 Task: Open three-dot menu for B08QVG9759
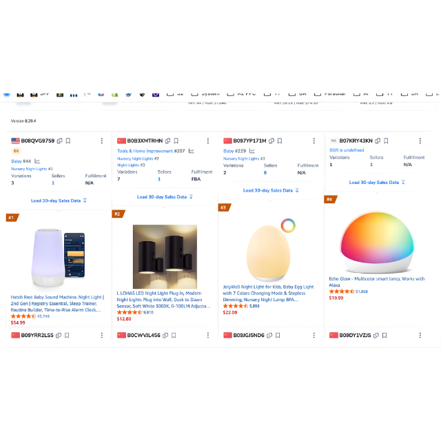click(x=102, y=141)
